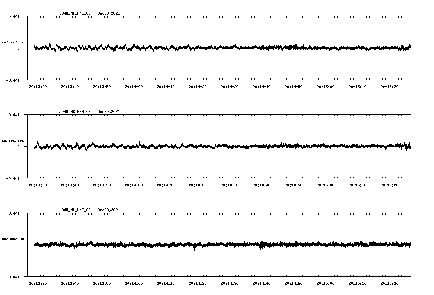
Task: Click the downward spike in the HNZ trace
Action: [x=195, y=249]
